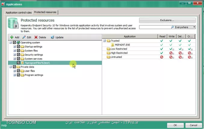Click Delete block icon for High Restricted
Screen dimensions: 204x129
(x=180, y=53)
